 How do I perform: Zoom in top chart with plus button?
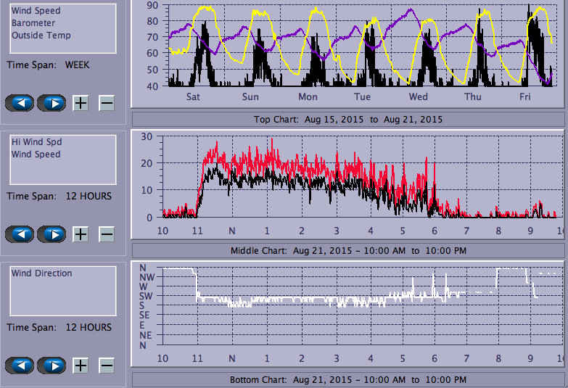81,102
